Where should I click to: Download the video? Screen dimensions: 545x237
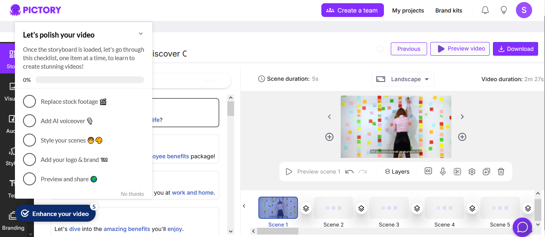(x=516, y=49)
